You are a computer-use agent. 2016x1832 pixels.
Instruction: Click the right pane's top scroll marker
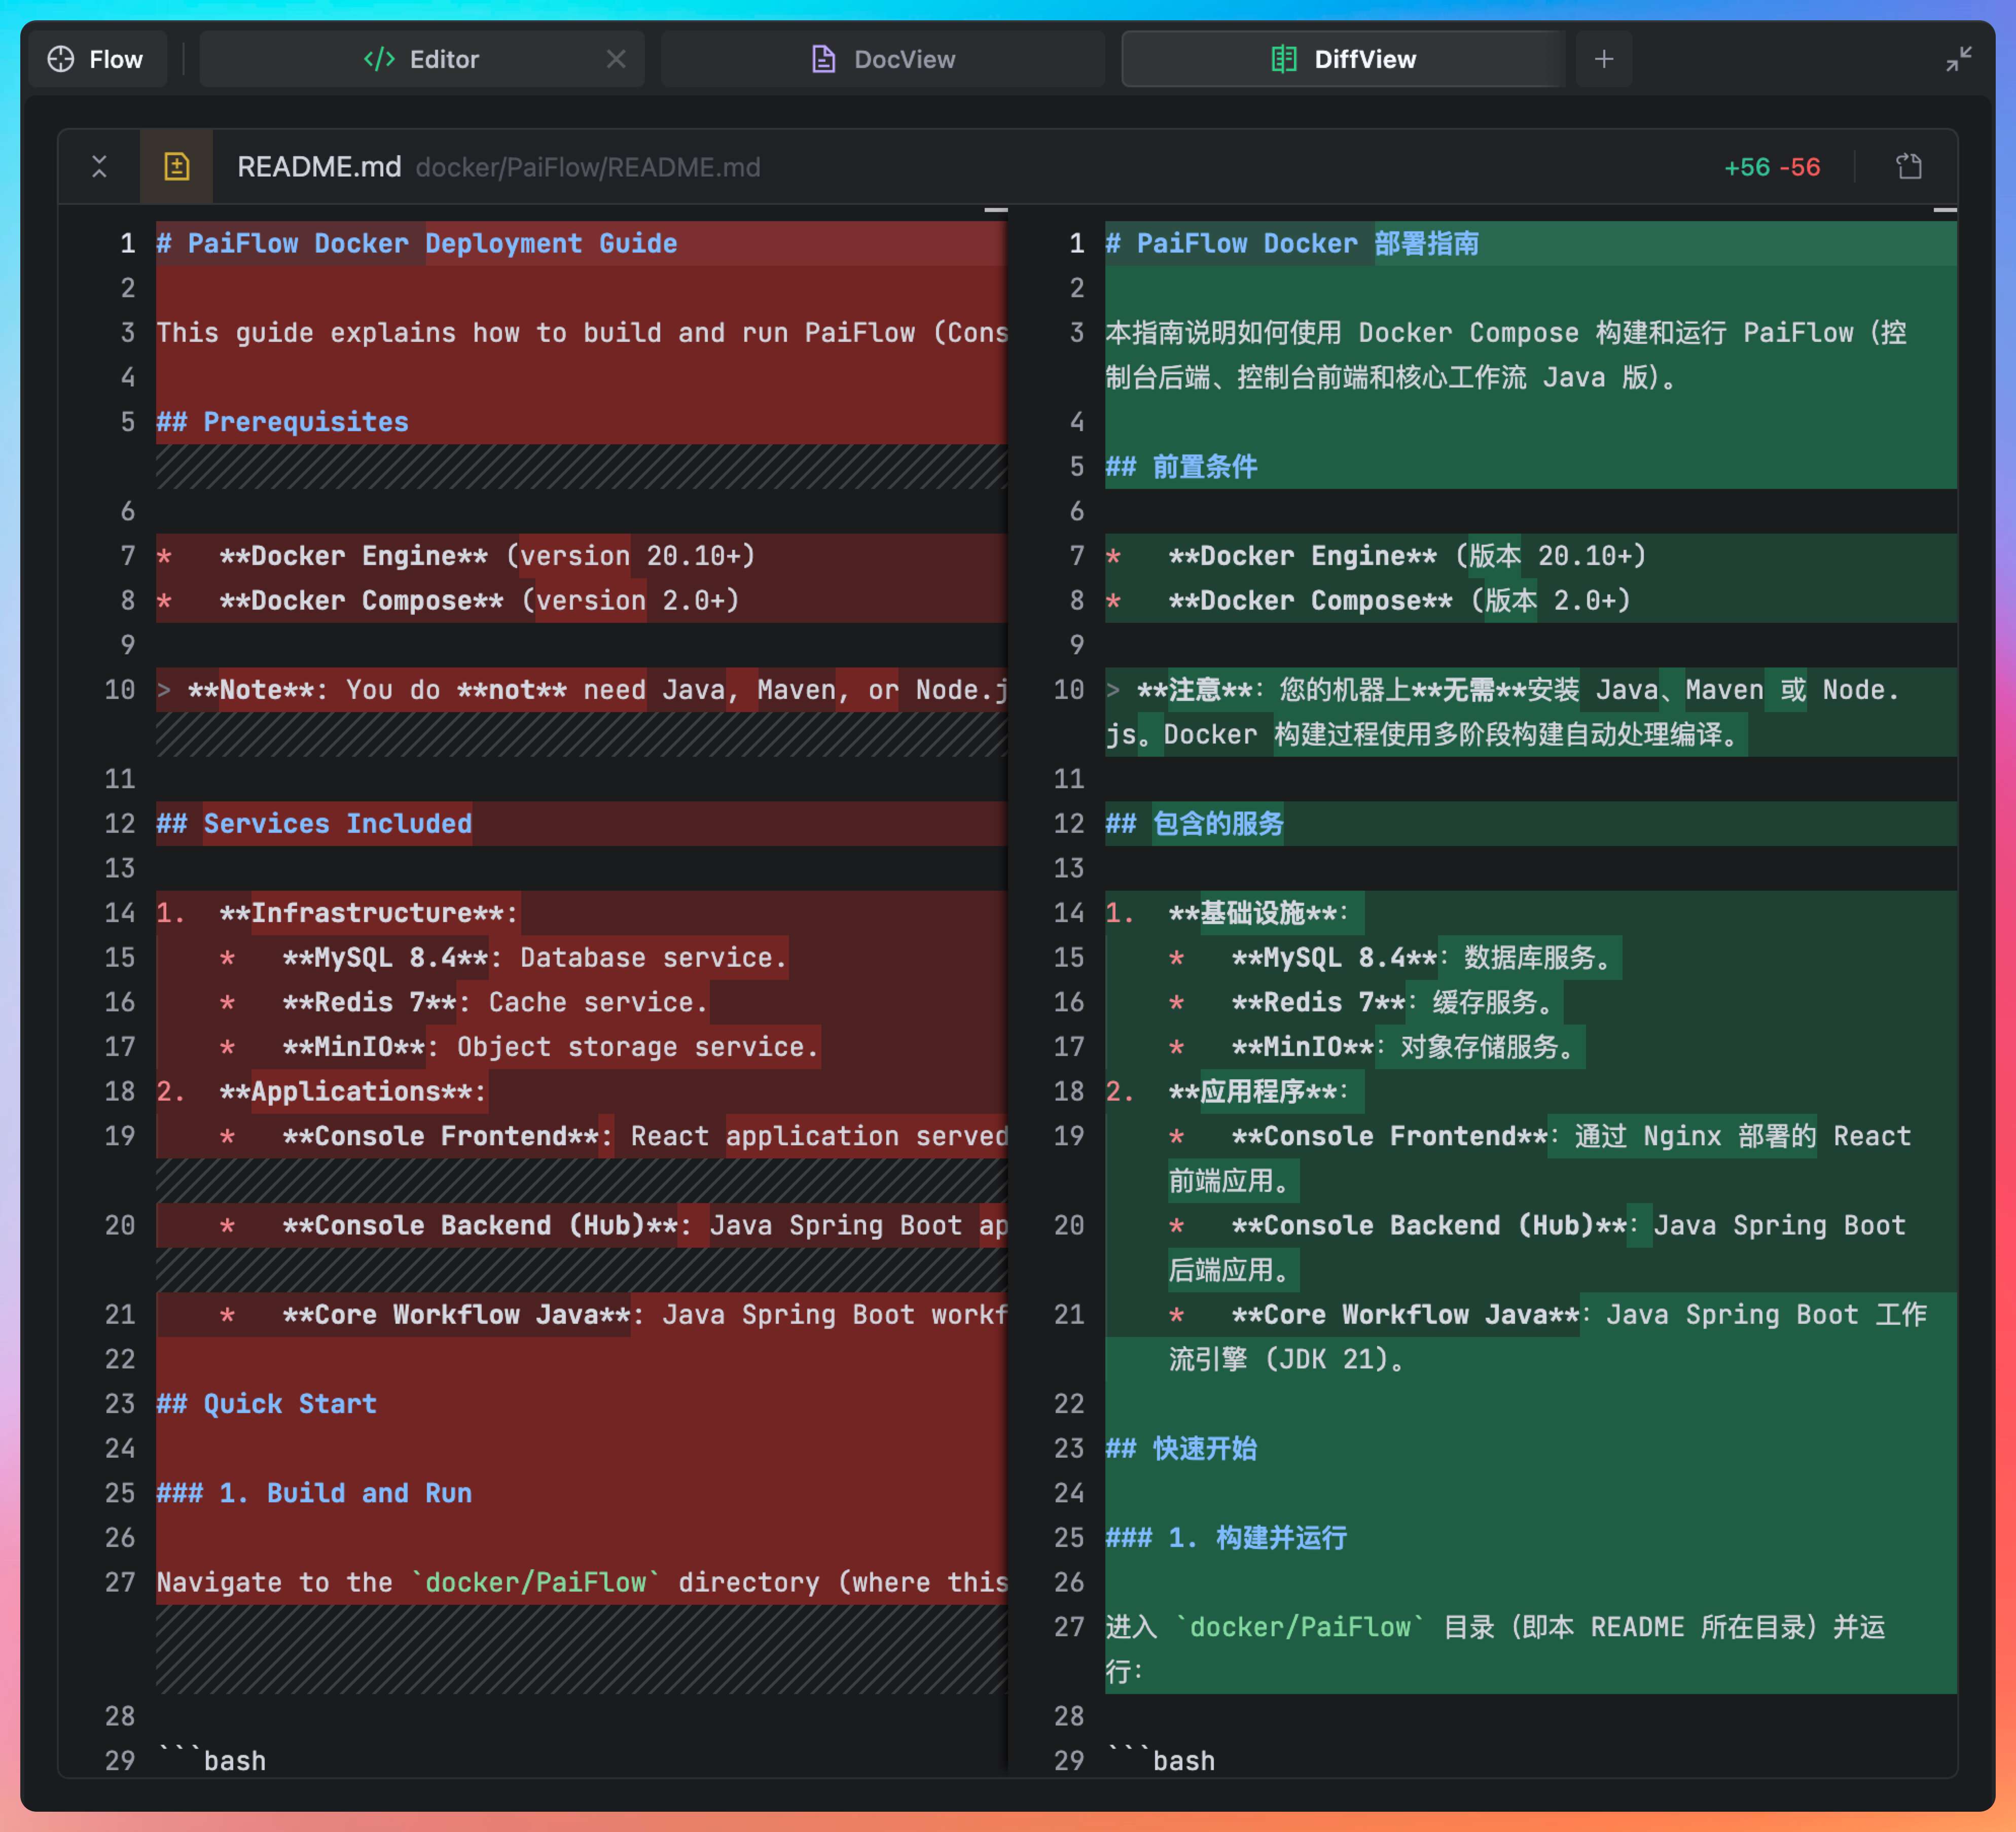[1944, 210]
